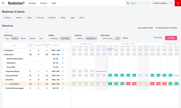Jump to TODAY
Viewport: 181px width, 108px height.
click(x=125, y=38)
